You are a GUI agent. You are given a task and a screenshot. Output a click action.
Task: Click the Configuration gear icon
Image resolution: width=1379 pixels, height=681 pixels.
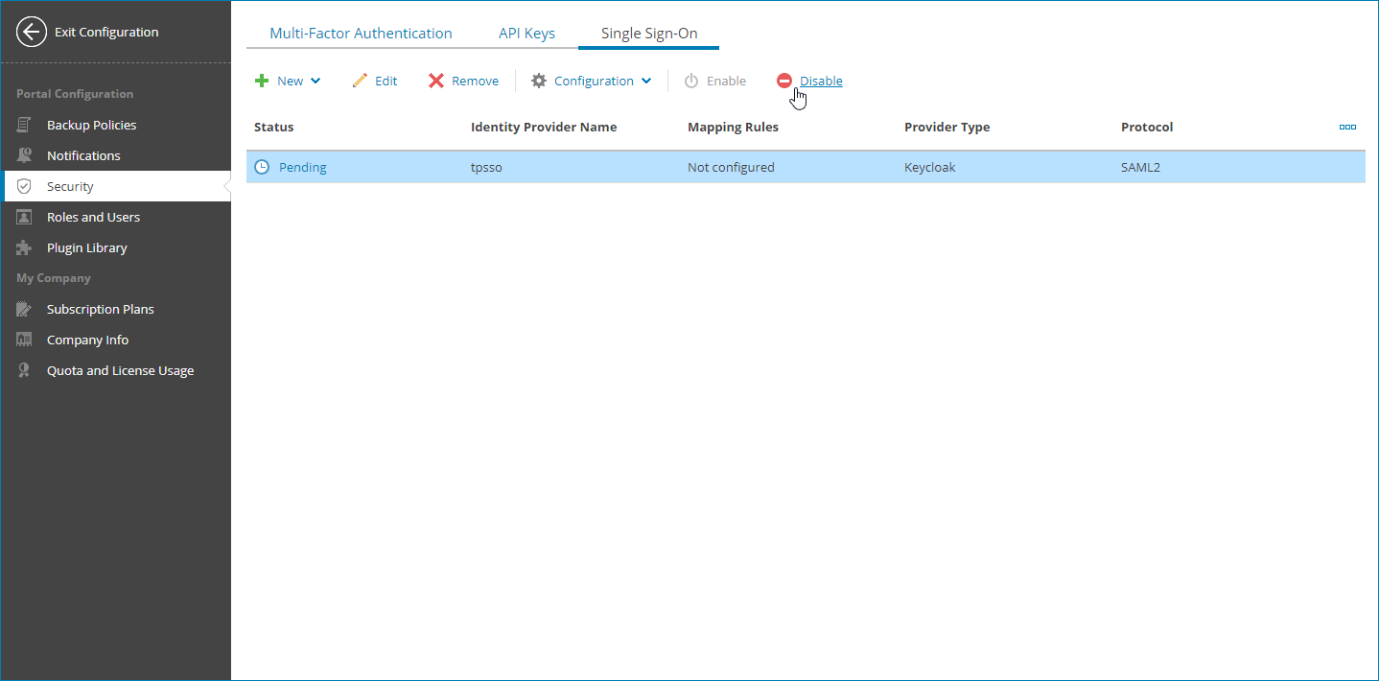(x=539, y=81)
